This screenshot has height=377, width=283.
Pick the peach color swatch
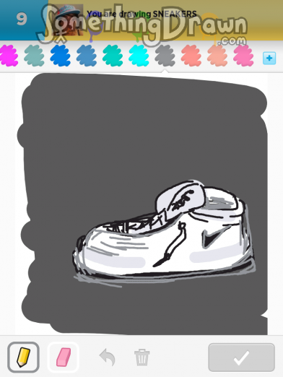point(217,56)
